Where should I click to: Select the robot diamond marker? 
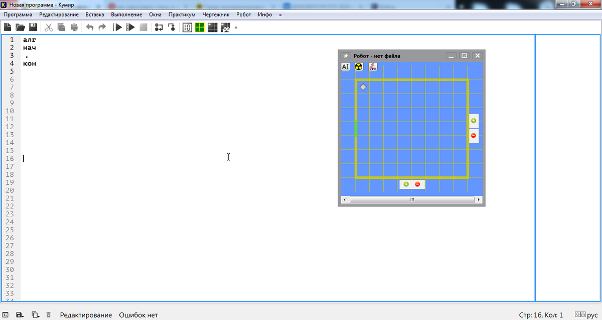pyautogui.click(x=363, y=87)
